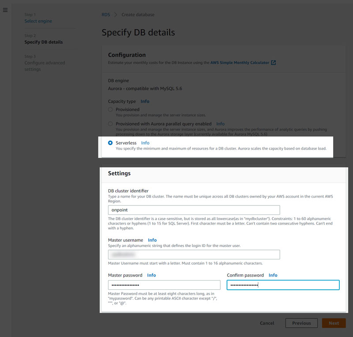This screenshot has width=353, height=337.
Task: Go to Step 1 Select engine
Action: click(38, 21)
